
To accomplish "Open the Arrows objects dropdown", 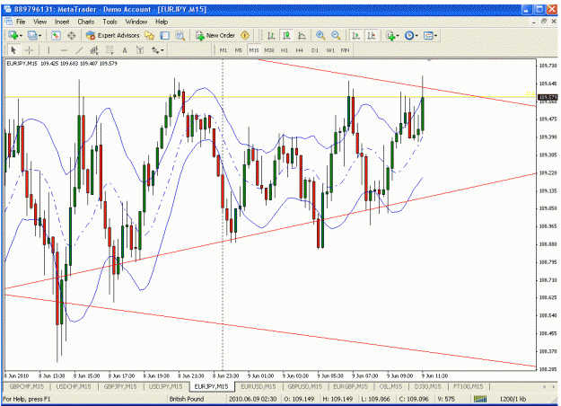I will [157, 50].
